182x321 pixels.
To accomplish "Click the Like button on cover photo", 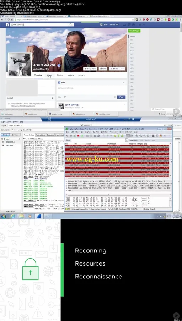I will (103, 69).
